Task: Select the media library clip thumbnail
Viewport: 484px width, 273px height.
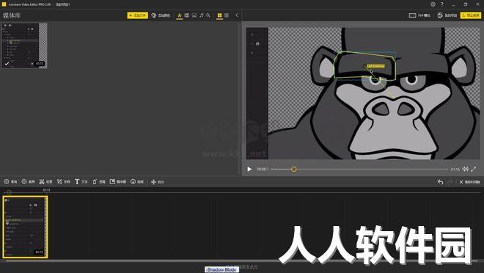Action: 25,45
